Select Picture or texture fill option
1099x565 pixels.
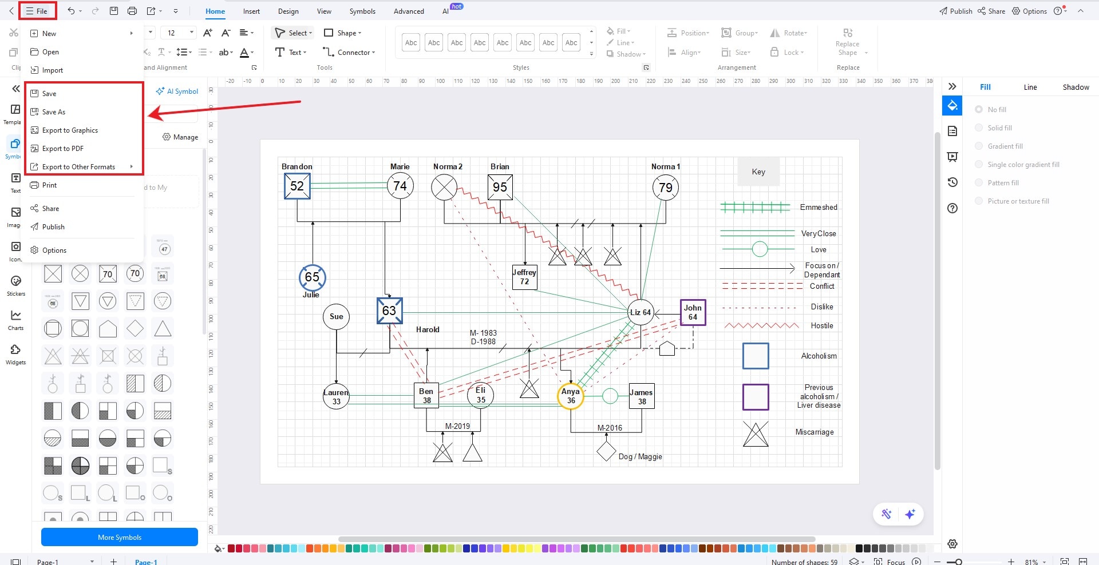coord(979,201)
